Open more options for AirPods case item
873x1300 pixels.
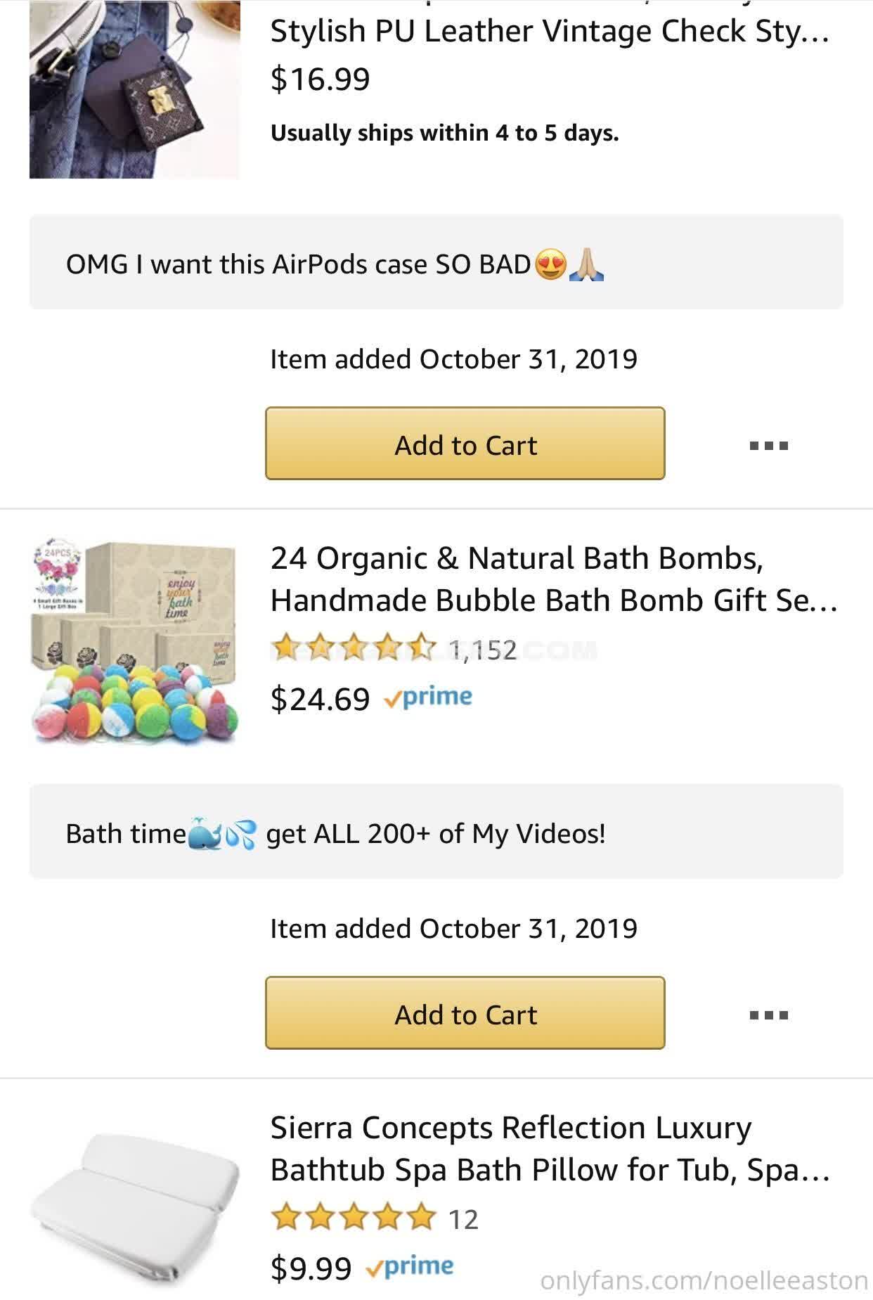pos(769,445)
